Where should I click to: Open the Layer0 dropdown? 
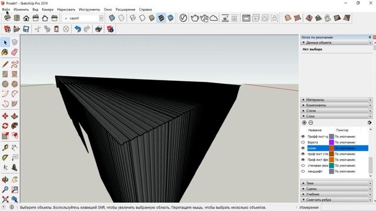click(101, 18)
